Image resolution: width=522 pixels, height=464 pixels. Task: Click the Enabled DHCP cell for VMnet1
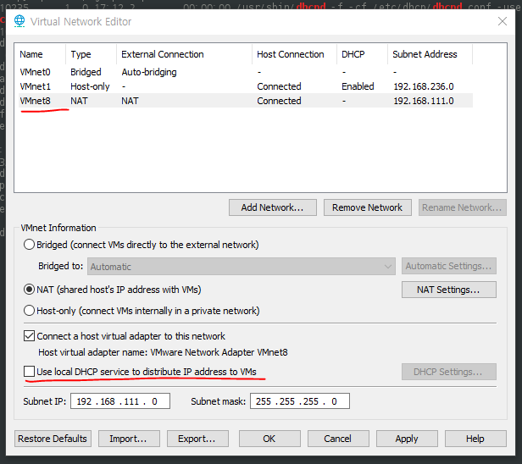pos(358,86)
